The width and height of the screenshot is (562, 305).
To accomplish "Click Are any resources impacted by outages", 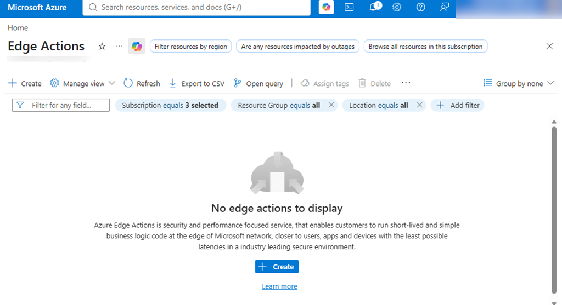I will click(297, 46).
